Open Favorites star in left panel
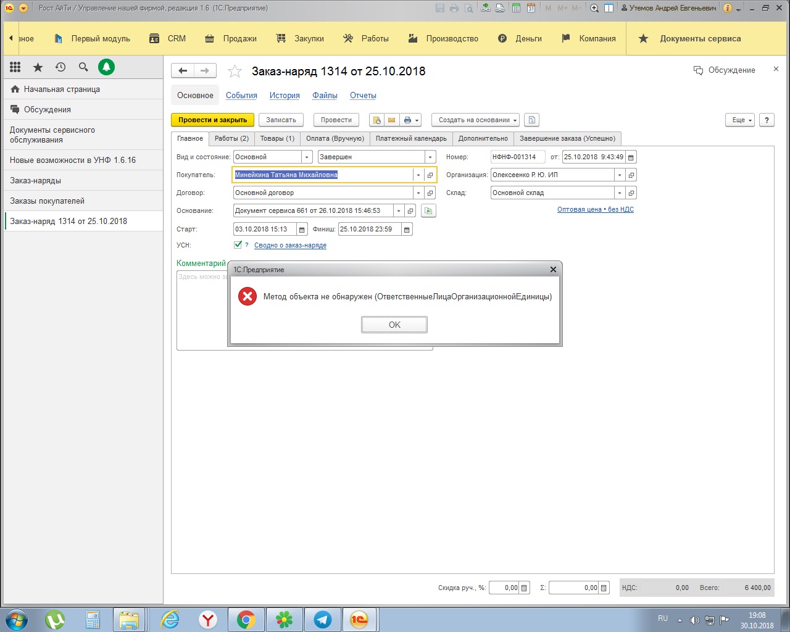 pyautogui.click(x=38, y=67)
